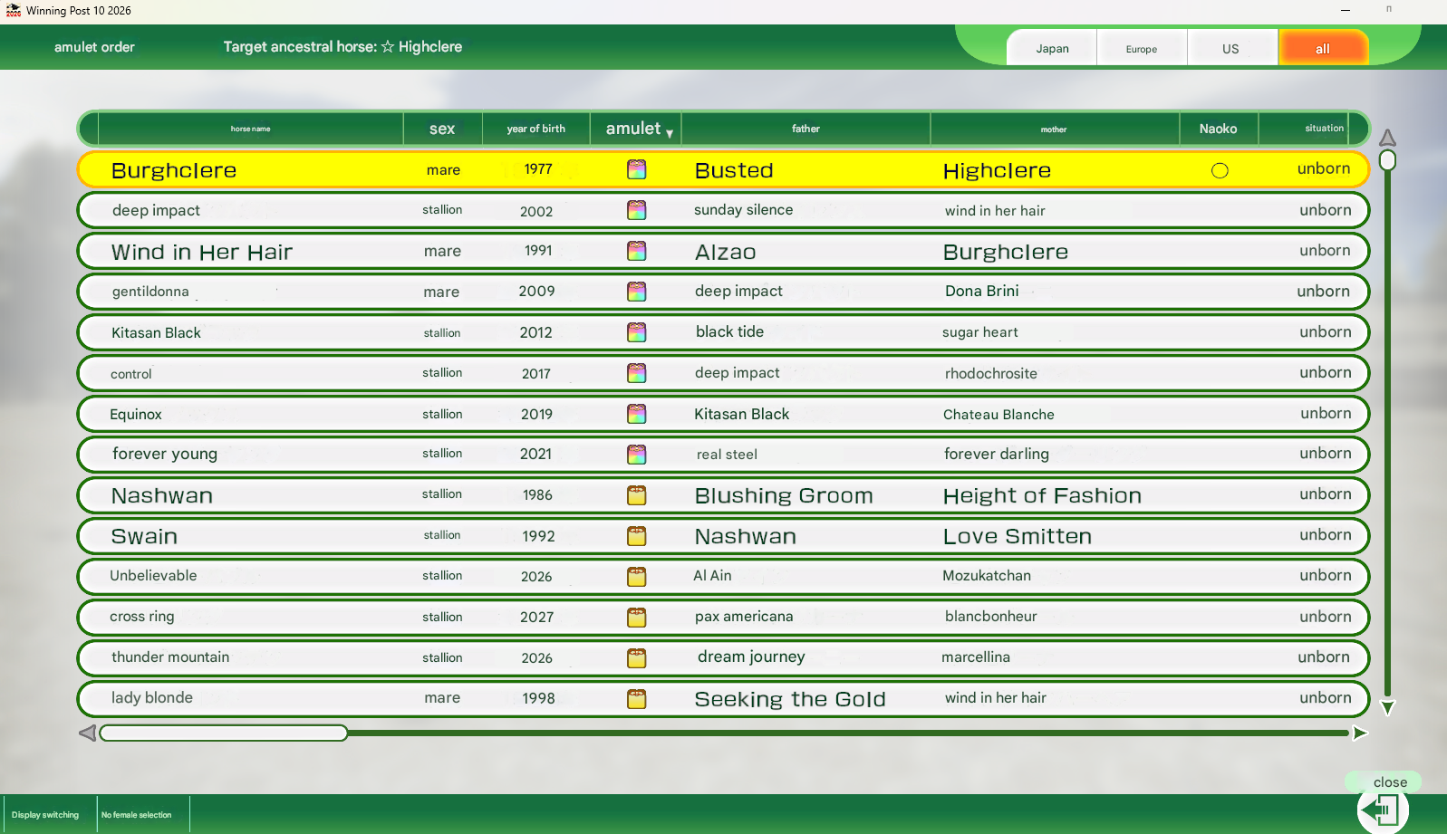Click mother name Height of Fashion
The height and width of the screenshot is (834, 1447).
pyautogui.click(x=1042, y=495)
